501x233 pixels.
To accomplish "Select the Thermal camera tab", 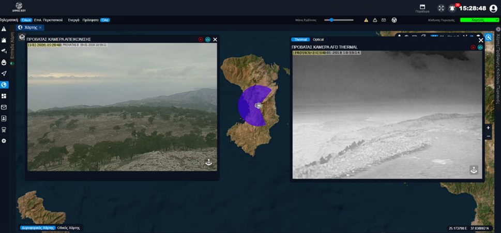I will click(300, 39).
